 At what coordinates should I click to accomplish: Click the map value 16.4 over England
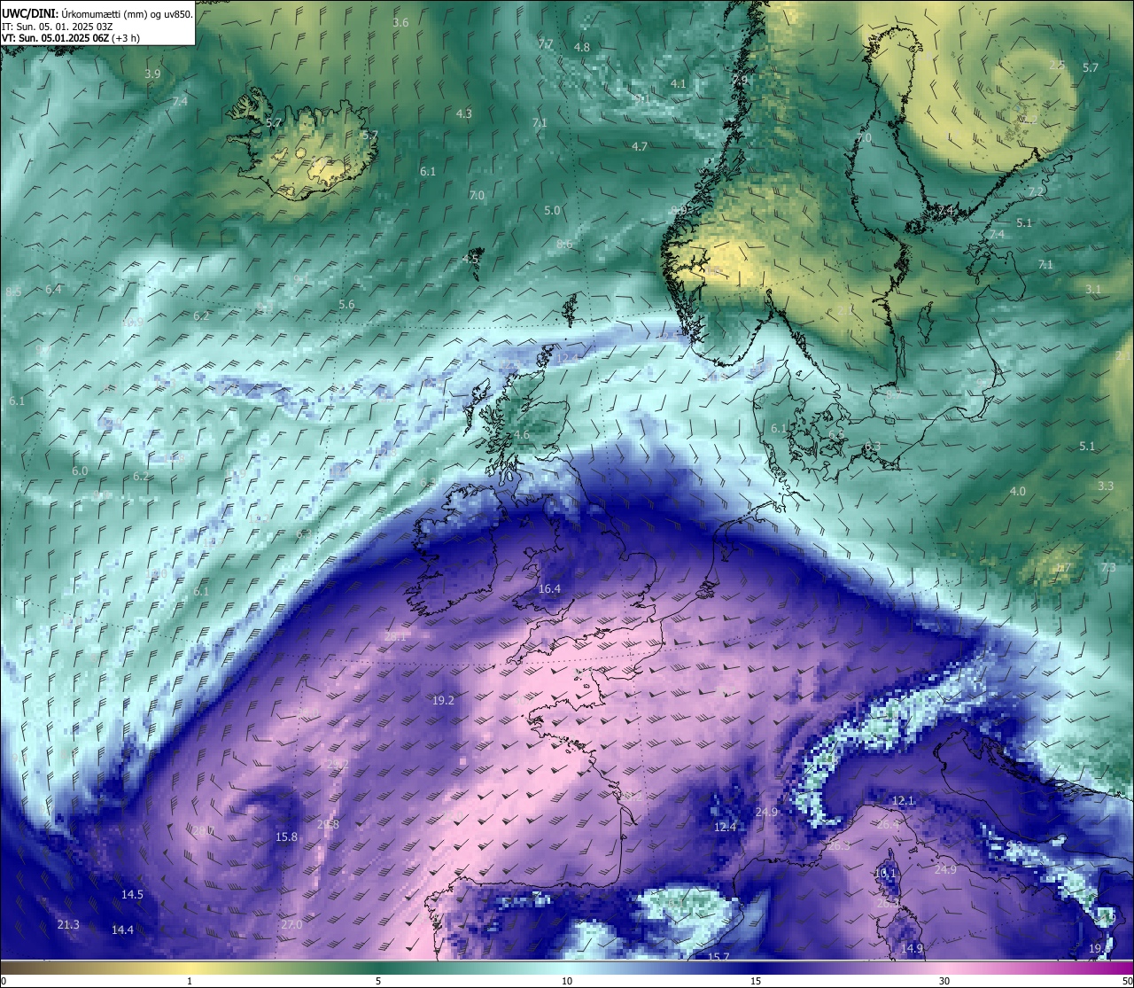(x=549, y=589)
